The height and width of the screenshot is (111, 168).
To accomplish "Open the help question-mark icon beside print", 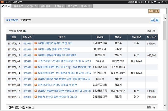I will 157,20.
